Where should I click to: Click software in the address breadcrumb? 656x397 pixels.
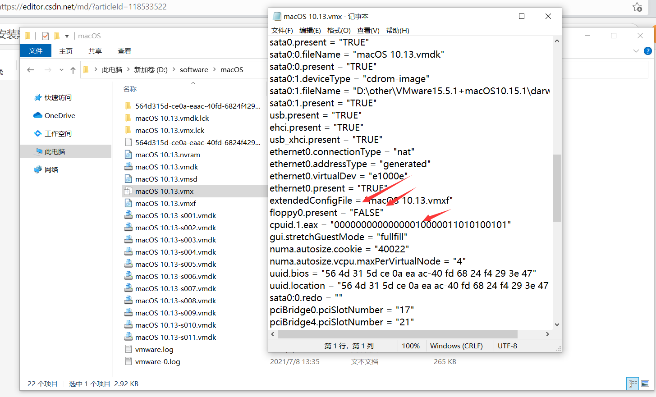[194, 70]
